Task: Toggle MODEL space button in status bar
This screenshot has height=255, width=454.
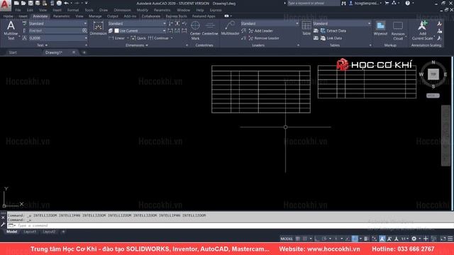Action: click(x=287, y=239)
